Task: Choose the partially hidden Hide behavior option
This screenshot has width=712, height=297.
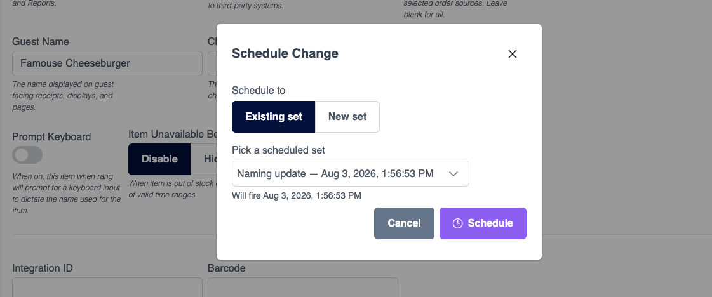Action: point(203,159)
